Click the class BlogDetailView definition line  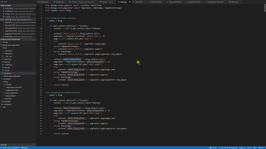(x=63, y=93)
